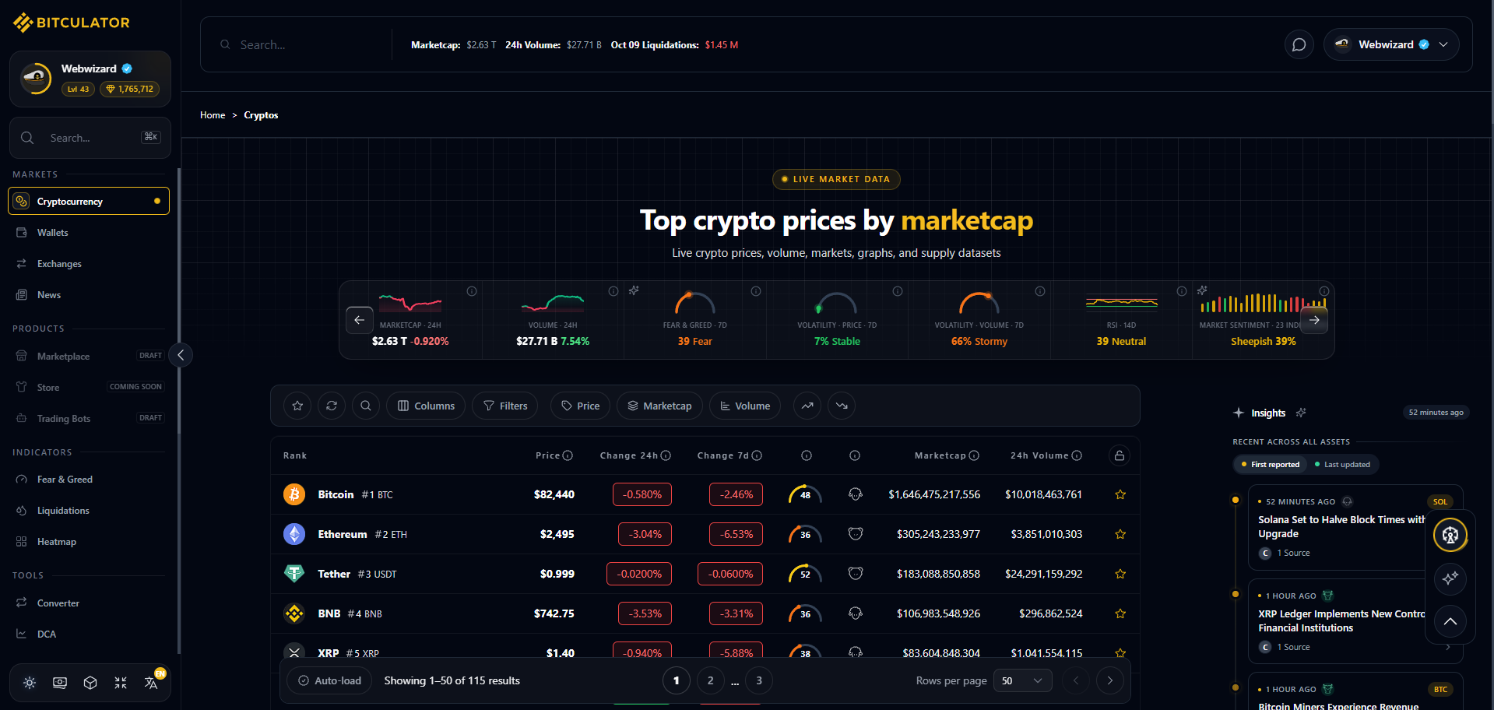Click the fullscreen collapse arrows icon
This screenshot has width=1494, height=710.
pyautogui.click(x=121, y=683)
